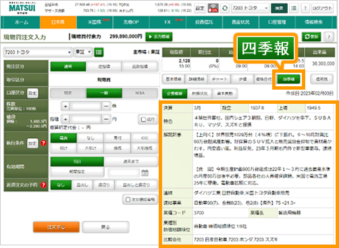Open the order form's 7203 トヨタ stock dropdown
The width and height of the screenshot is (339, 248).
[38, 52]
